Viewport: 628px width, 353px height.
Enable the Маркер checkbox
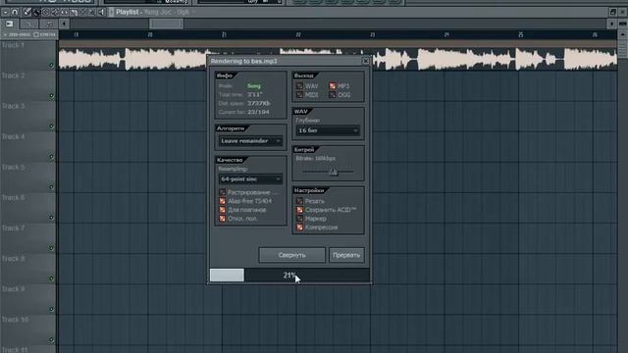(x=299, y=219)
